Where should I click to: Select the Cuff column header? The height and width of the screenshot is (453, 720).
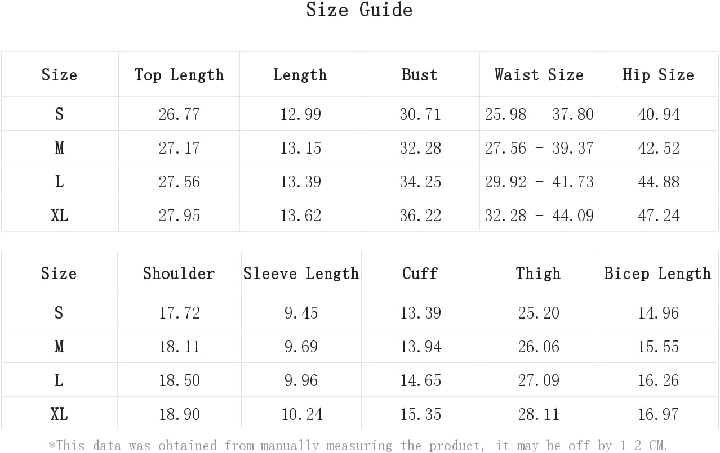[420, 273]
